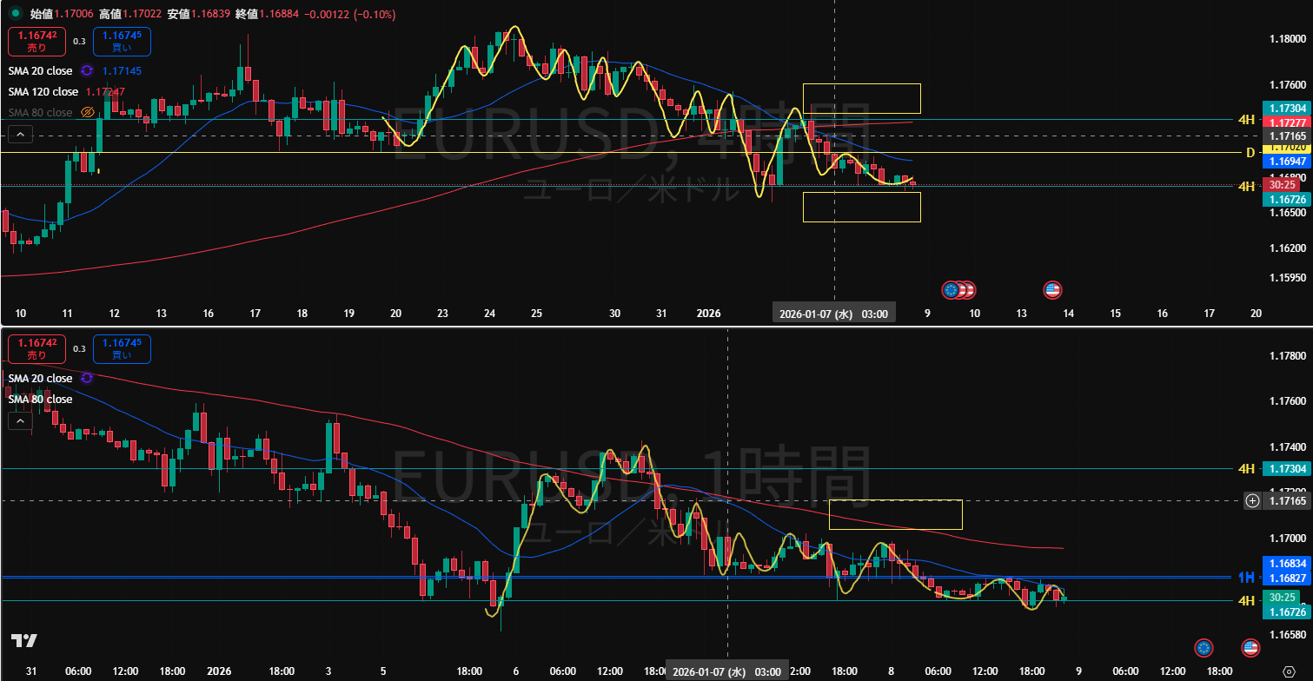The width and height of the screenshot is (1313, 681).
Task: Show the hidden SMA 80 indicator via its eye icon
Action: click(87, 113)
